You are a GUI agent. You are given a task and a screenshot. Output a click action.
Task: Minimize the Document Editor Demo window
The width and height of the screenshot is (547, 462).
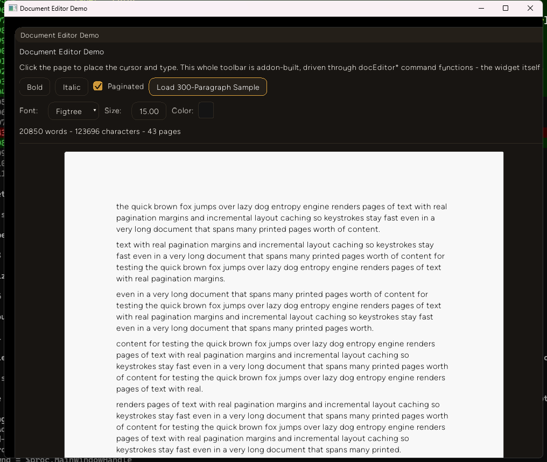pos(481,8)
